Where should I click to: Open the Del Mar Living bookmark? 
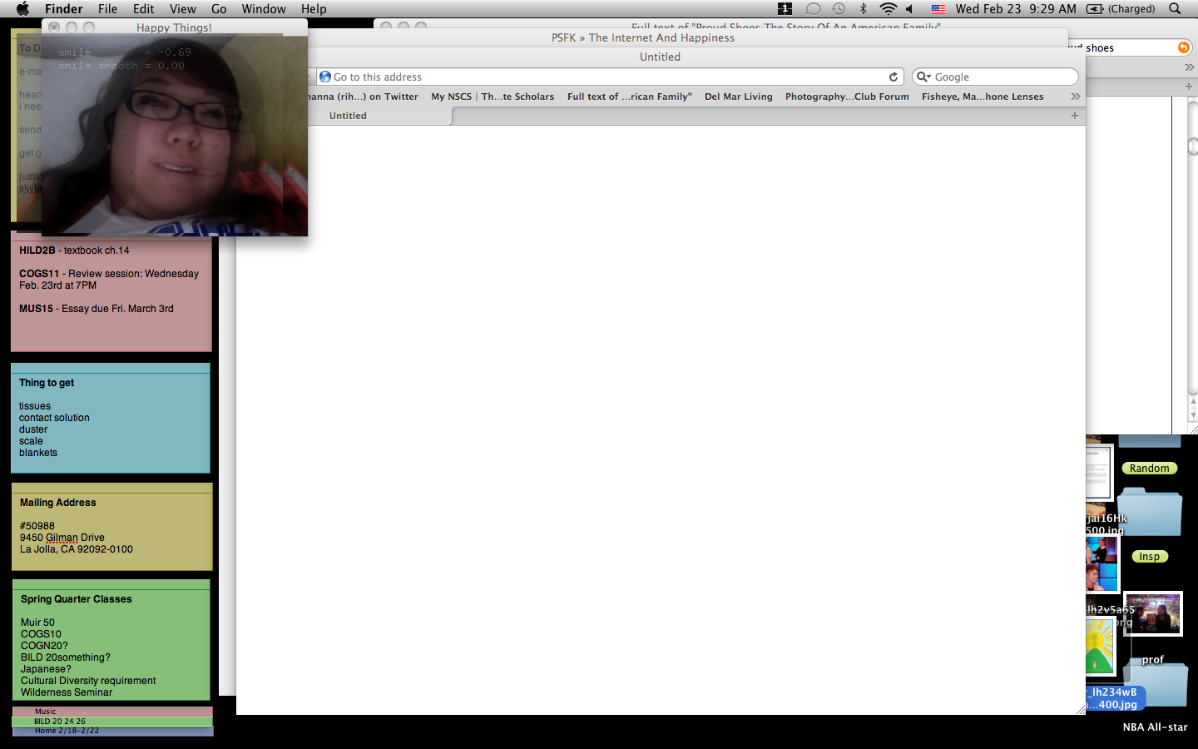[738, 97]
